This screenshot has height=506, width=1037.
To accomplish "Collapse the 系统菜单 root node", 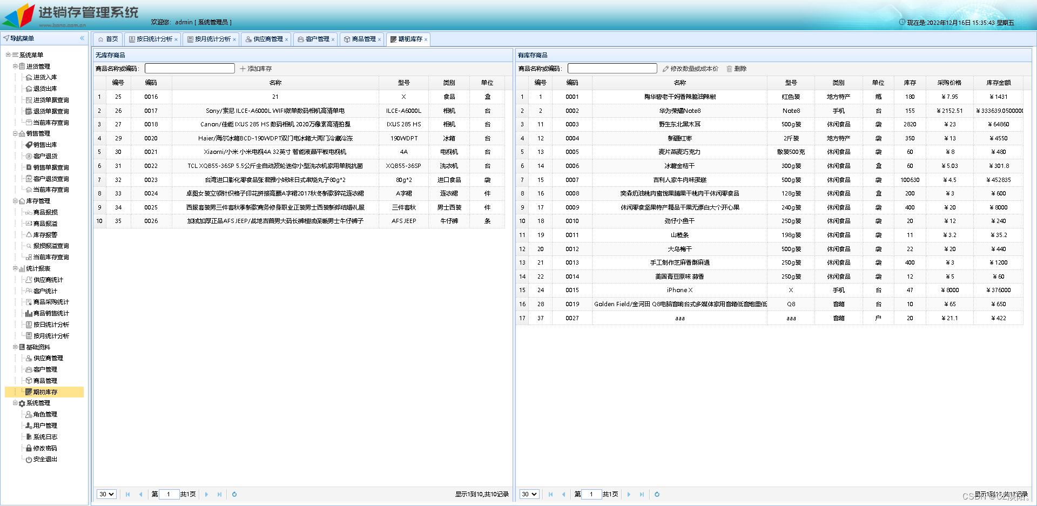I will 8,55.
